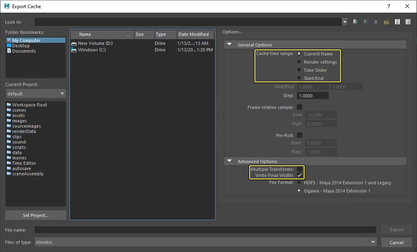
Task: Select the Time Slider radio option
Action: pyautogui.click(x=299, y=70)
